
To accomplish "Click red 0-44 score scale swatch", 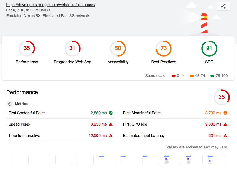I will click(x=174, y=76).
